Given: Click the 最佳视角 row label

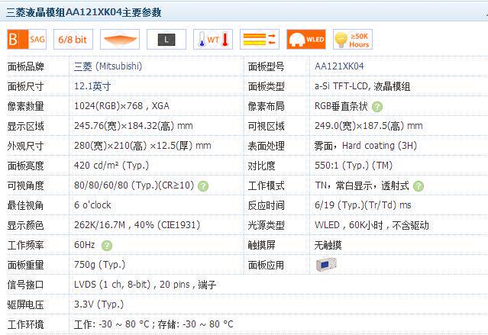Looking at the screenshot, I should tap(25, 205).
